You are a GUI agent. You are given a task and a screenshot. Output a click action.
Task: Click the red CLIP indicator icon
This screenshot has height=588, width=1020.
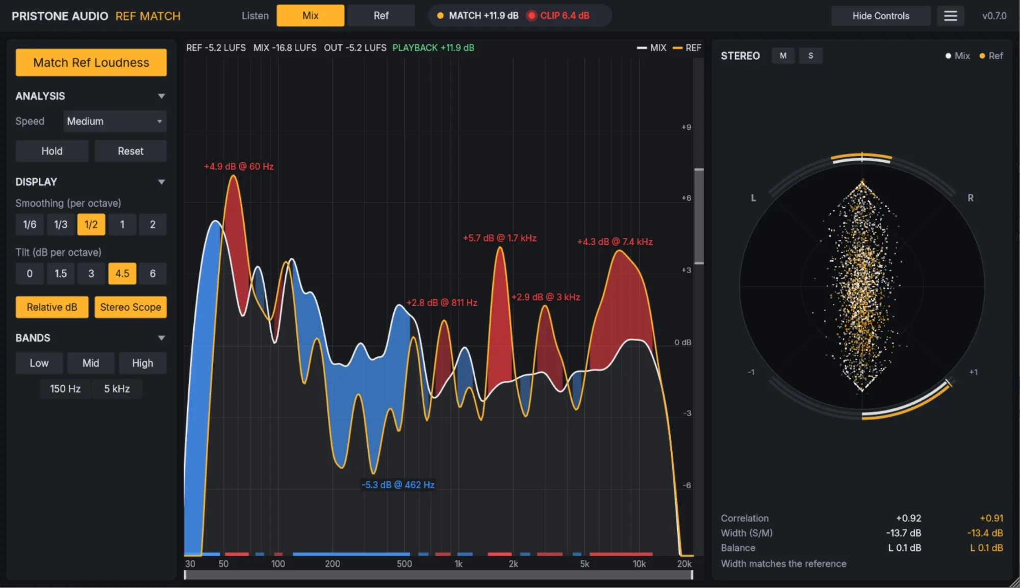click(531, 16)
